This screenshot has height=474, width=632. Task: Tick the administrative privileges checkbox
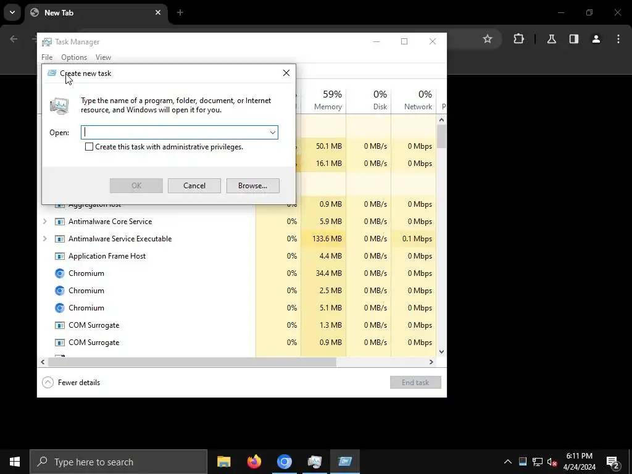click(x=89, y=147)
